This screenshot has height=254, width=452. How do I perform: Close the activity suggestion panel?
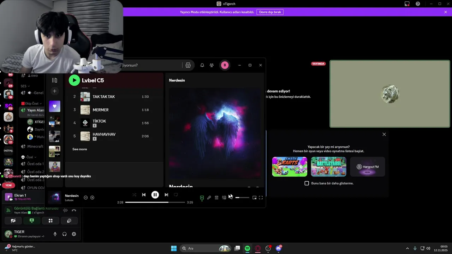[x=384, y=134]
